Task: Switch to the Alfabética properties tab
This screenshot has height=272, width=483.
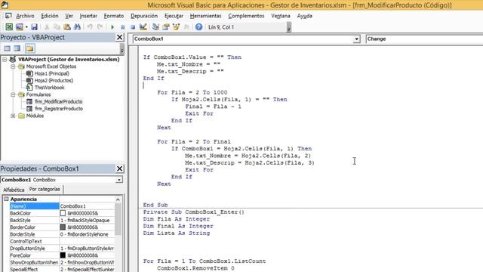Action: tap(14, 190)
